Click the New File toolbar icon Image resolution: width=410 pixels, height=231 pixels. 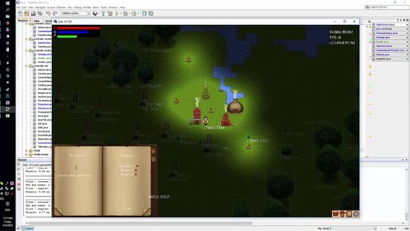coord(20,13)
